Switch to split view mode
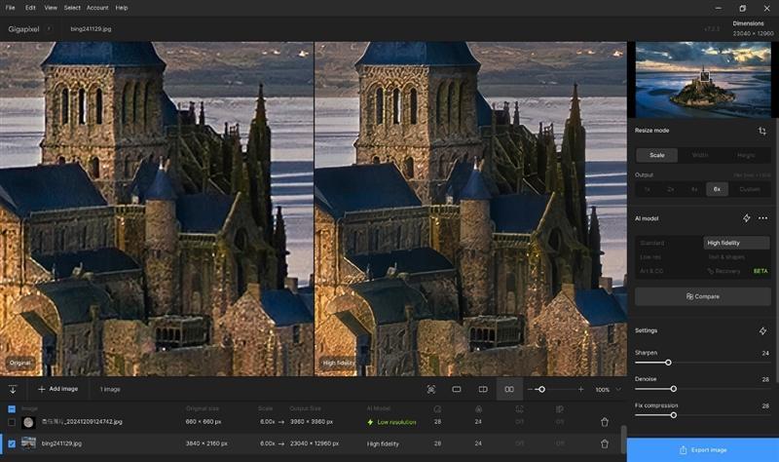Image resolution: width=779 pixels, height=462 pixels. coord(483,389)
